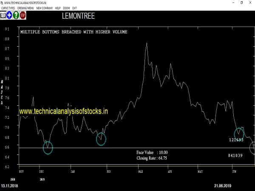The height and width of the screenshot is (191, 255).
Task: Click the circled bottom marker near December
Action: 48,148
